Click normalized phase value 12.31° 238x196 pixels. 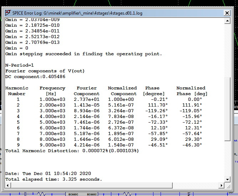click(193, 128)
